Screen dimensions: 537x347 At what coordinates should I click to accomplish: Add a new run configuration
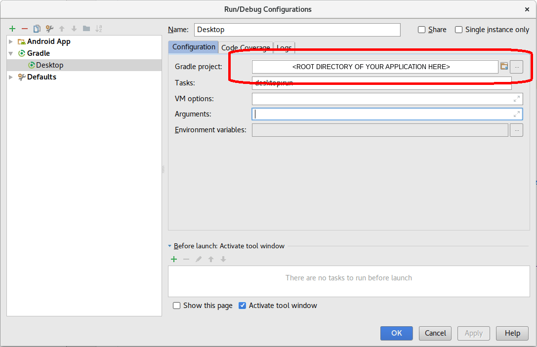[12, 29]
